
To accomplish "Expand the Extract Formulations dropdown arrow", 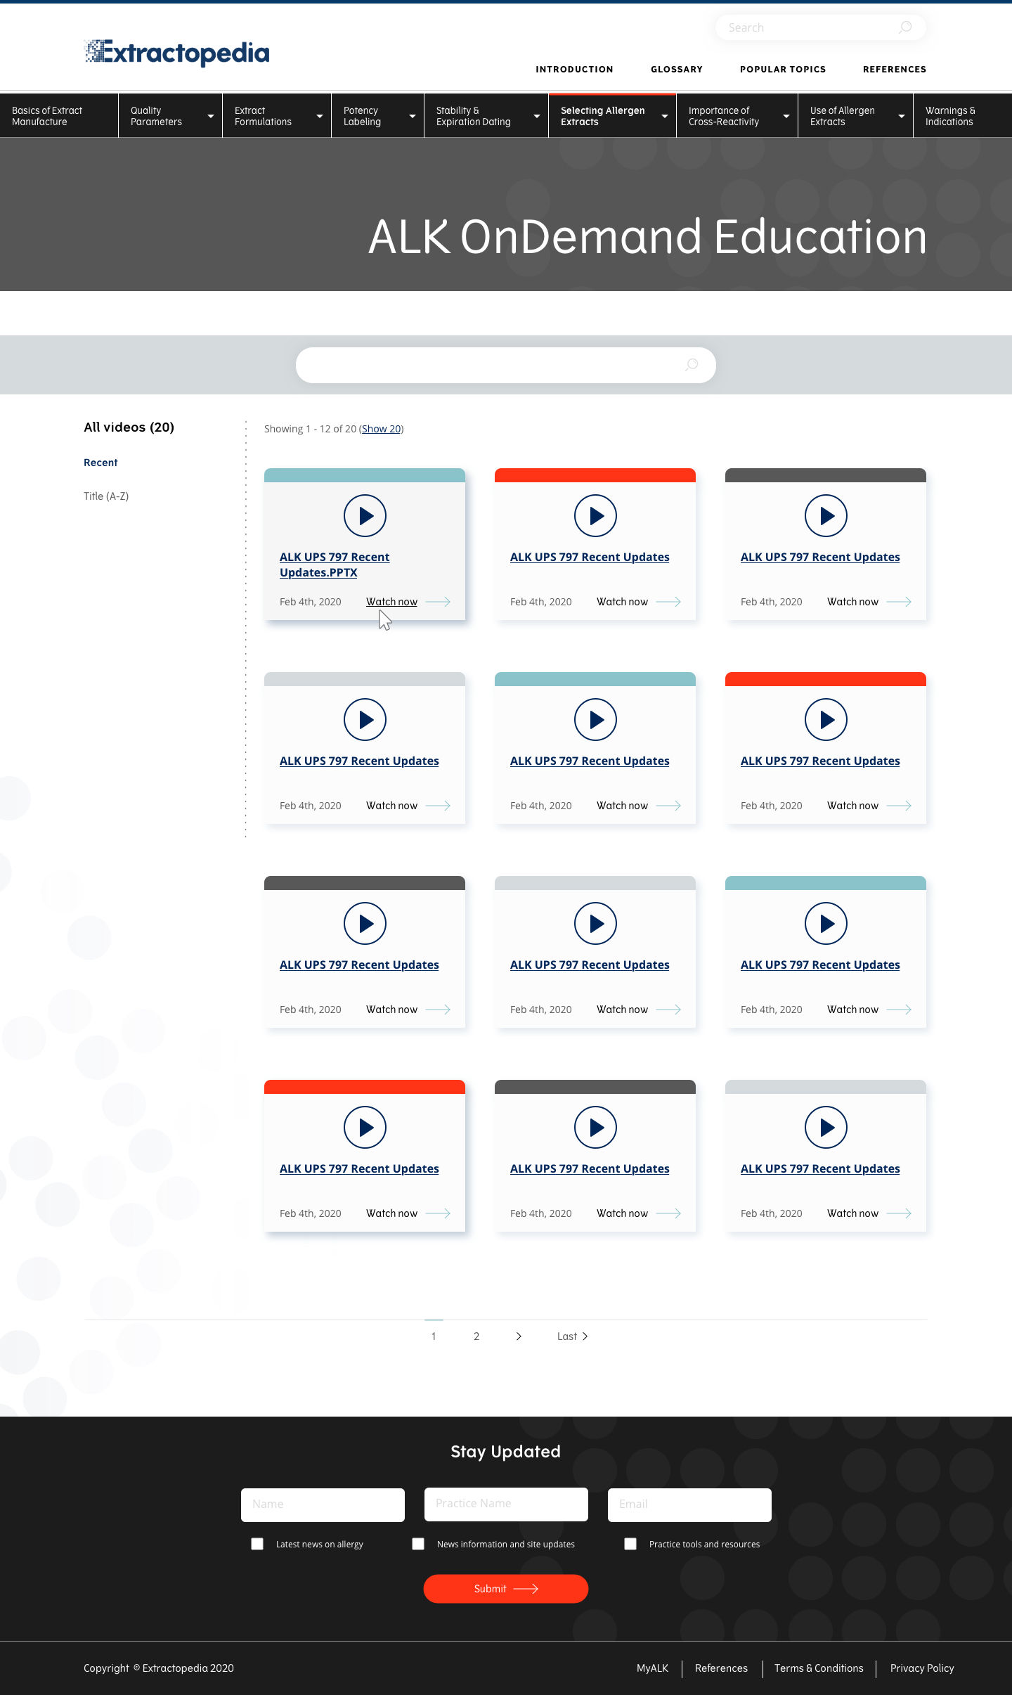I will coord(320,116).
